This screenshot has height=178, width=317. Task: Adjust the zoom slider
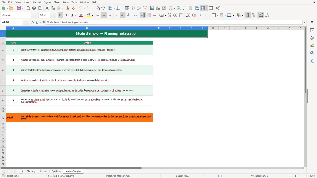click(296, 176)
